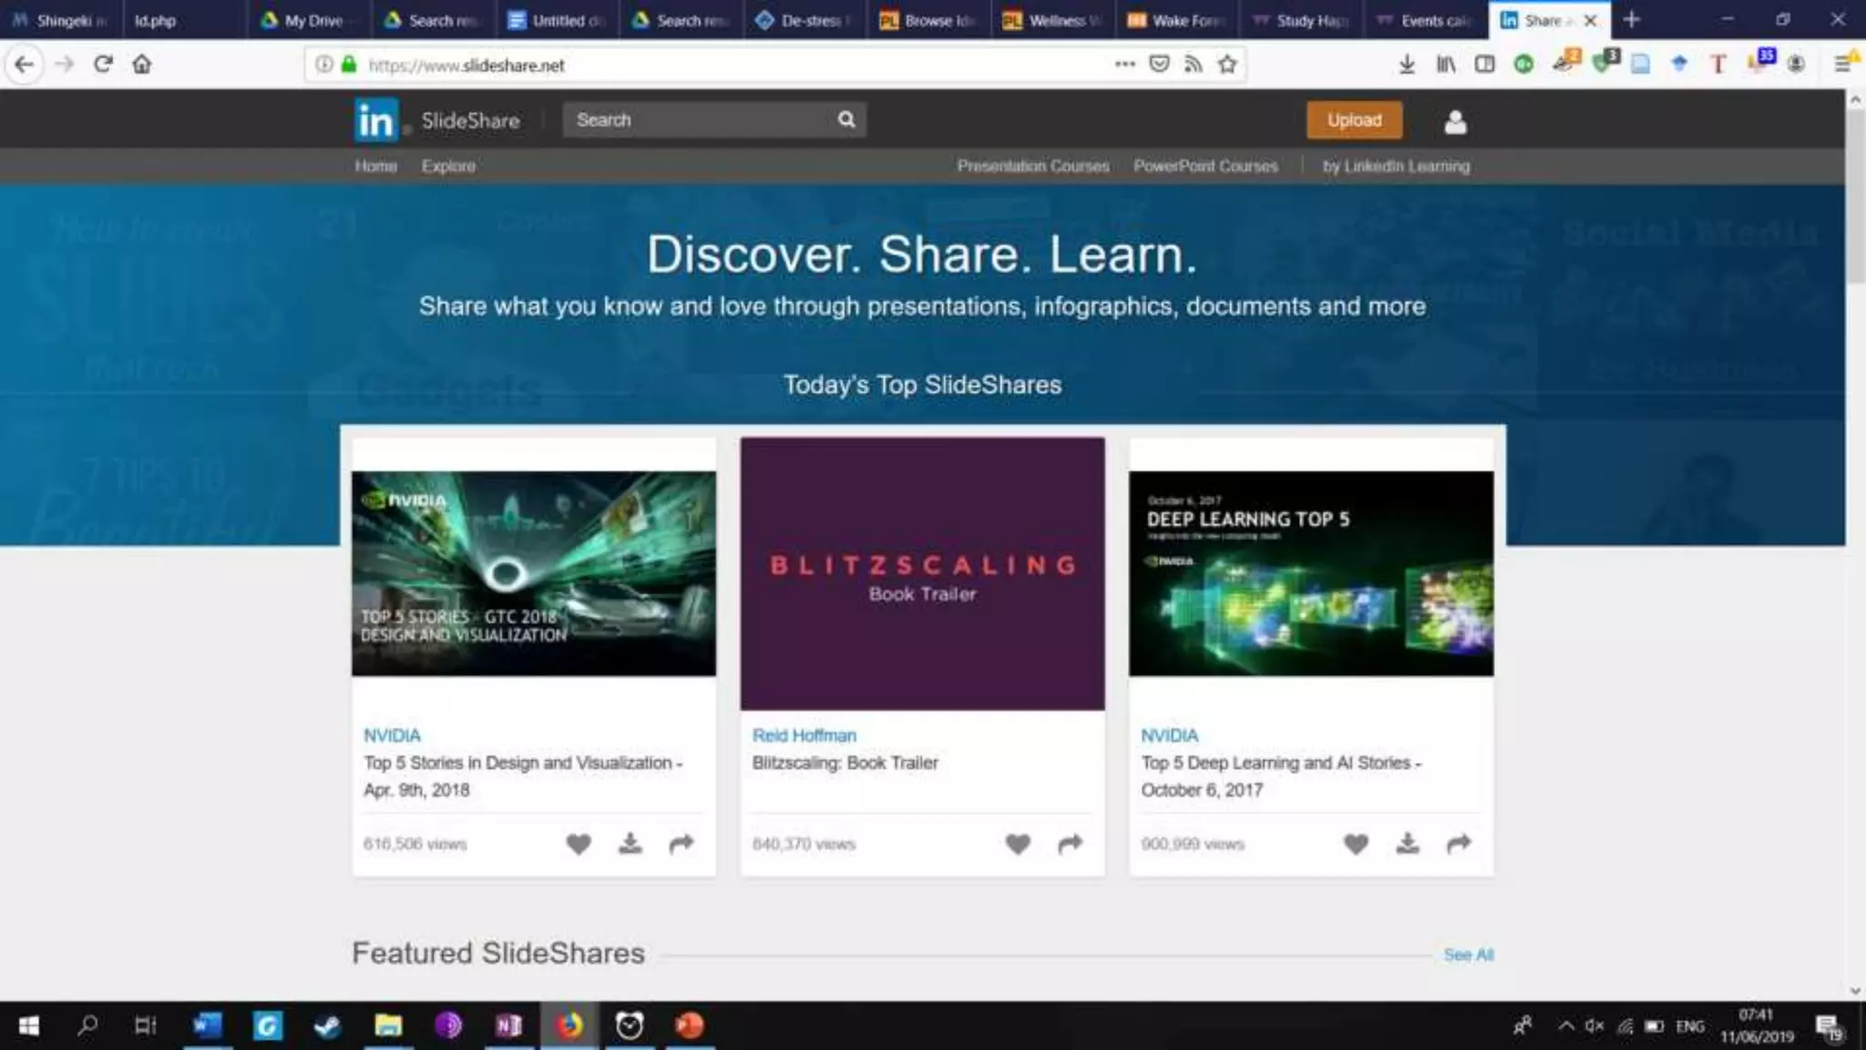Image resolution: width=1866 pixels, height=1050 pixels.
Task: Open the user profile icon
Action: [1455, 121]
